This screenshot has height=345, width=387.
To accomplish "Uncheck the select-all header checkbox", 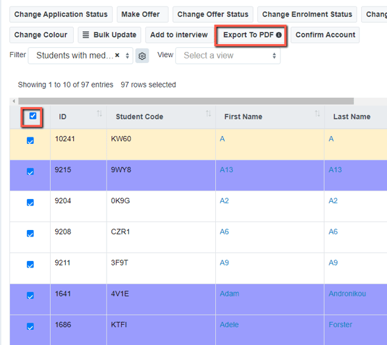I will (33, 116).
